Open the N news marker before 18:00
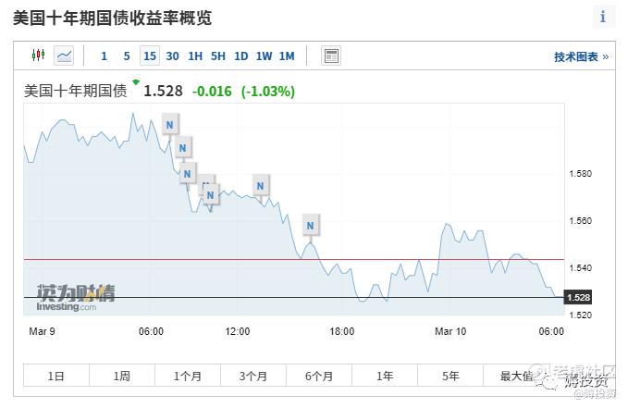The width and height of the screenshot is (628, 408). pyautogui.click(x=311, y=225)
